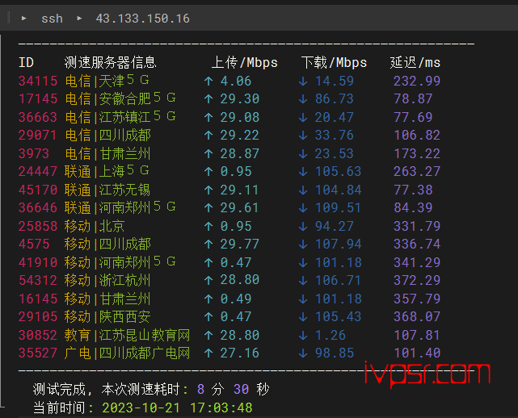Click server ID 29071
The width and height of the screenshot is (518, 418).
tap(38, 135)
